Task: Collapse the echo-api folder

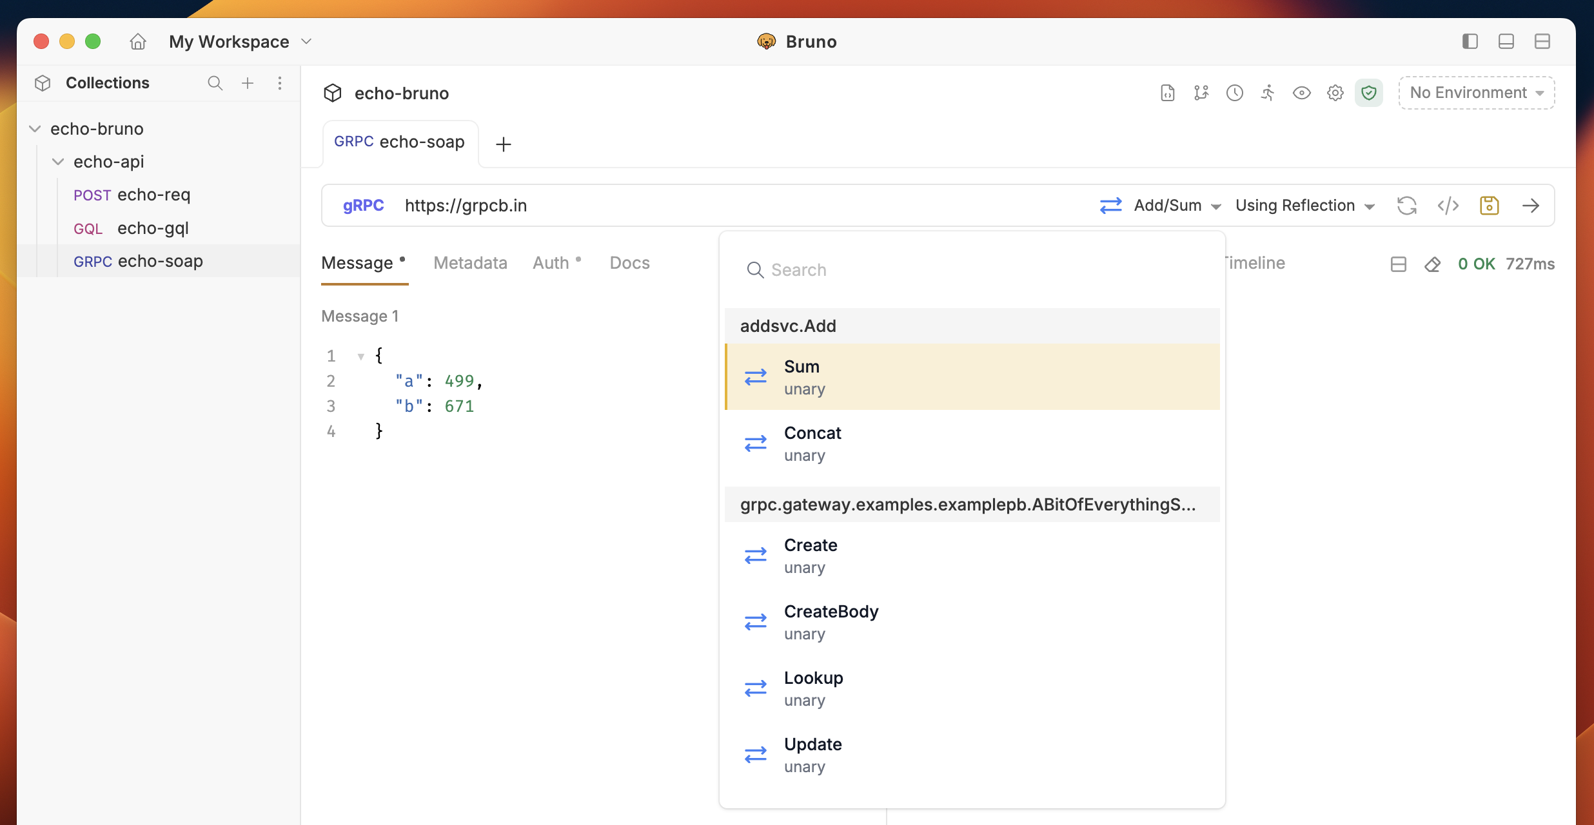Action: pyautogui.click(x=58, y=162)
